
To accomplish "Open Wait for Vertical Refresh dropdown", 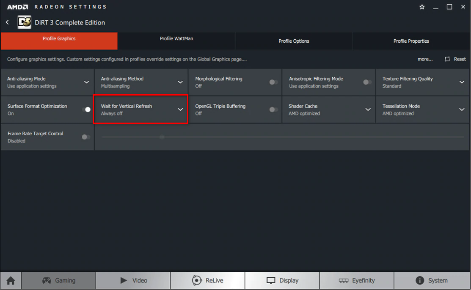I will tap(180, 109).
